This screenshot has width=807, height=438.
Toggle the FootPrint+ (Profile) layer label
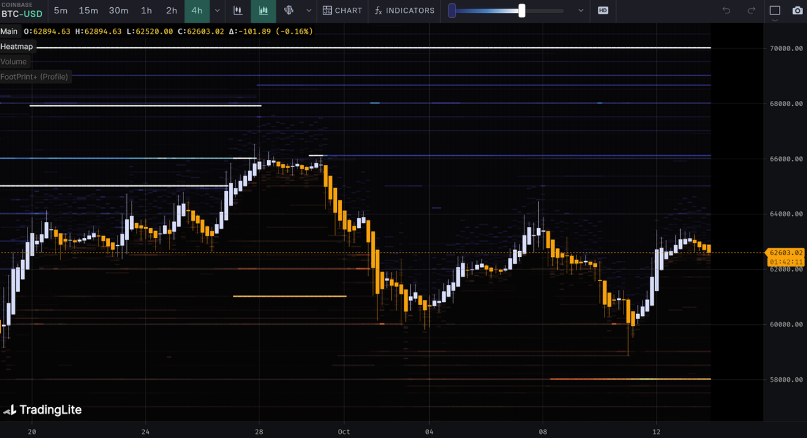coord(35,77)
